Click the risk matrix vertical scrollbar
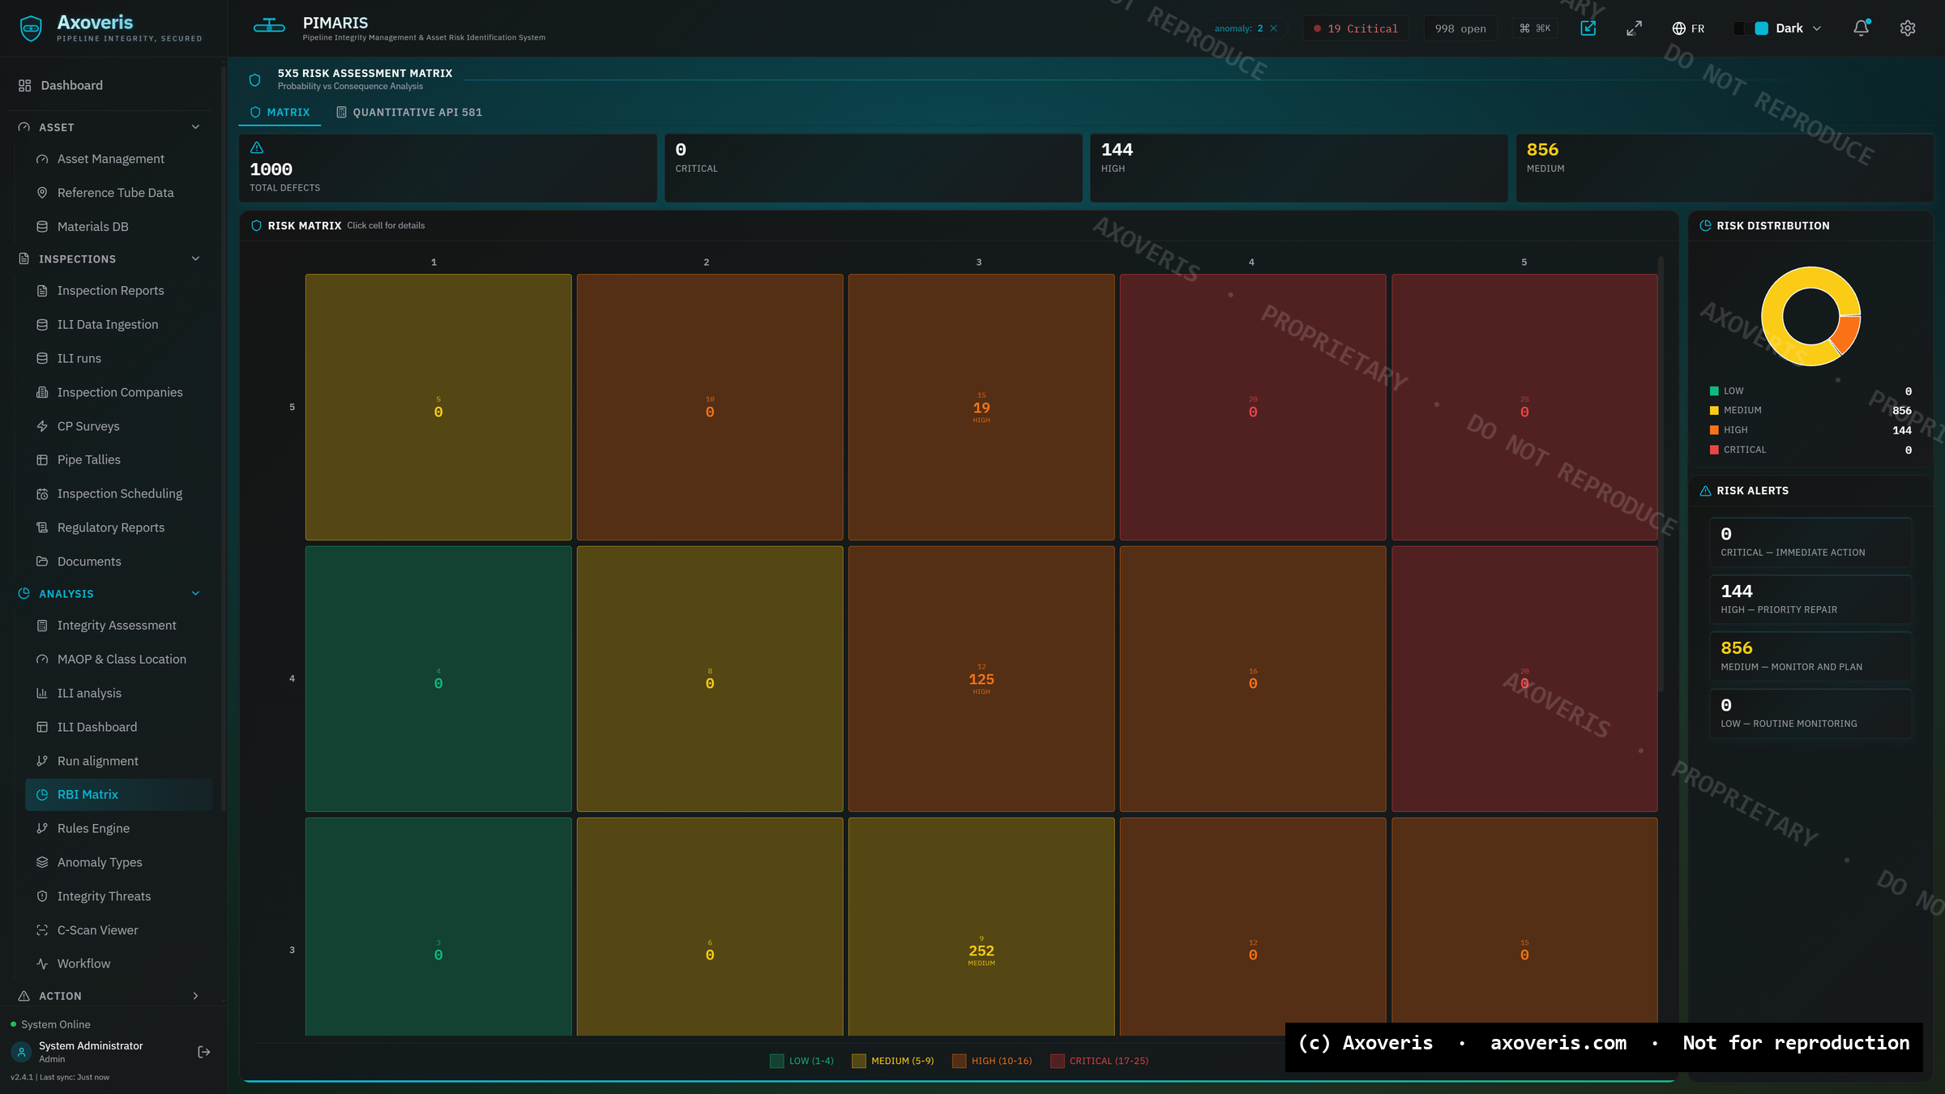Screen dimensions: 1945x1094 click(x=1661, y=474)
